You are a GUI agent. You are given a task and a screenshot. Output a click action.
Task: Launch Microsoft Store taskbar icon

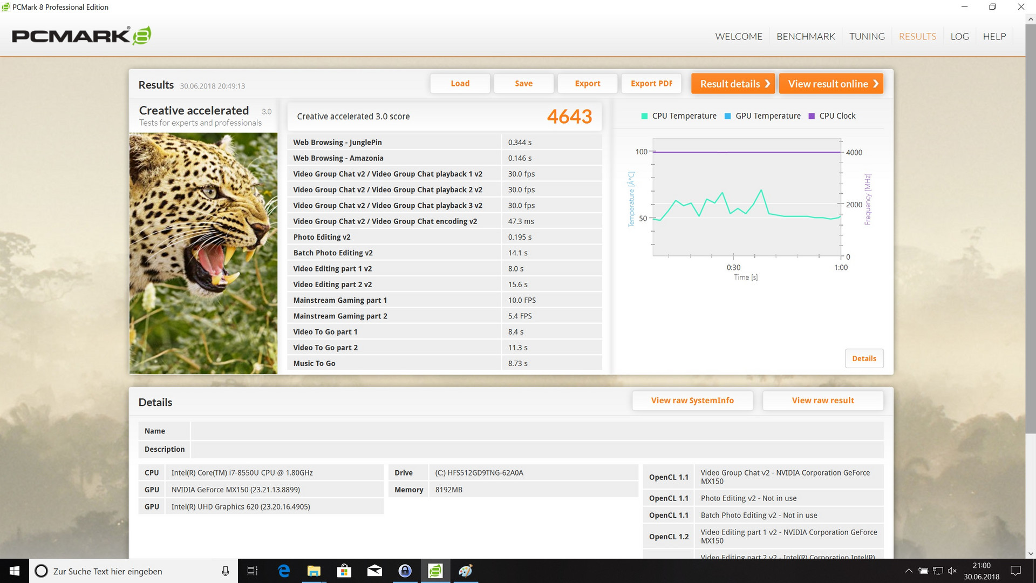coord(344,571)
